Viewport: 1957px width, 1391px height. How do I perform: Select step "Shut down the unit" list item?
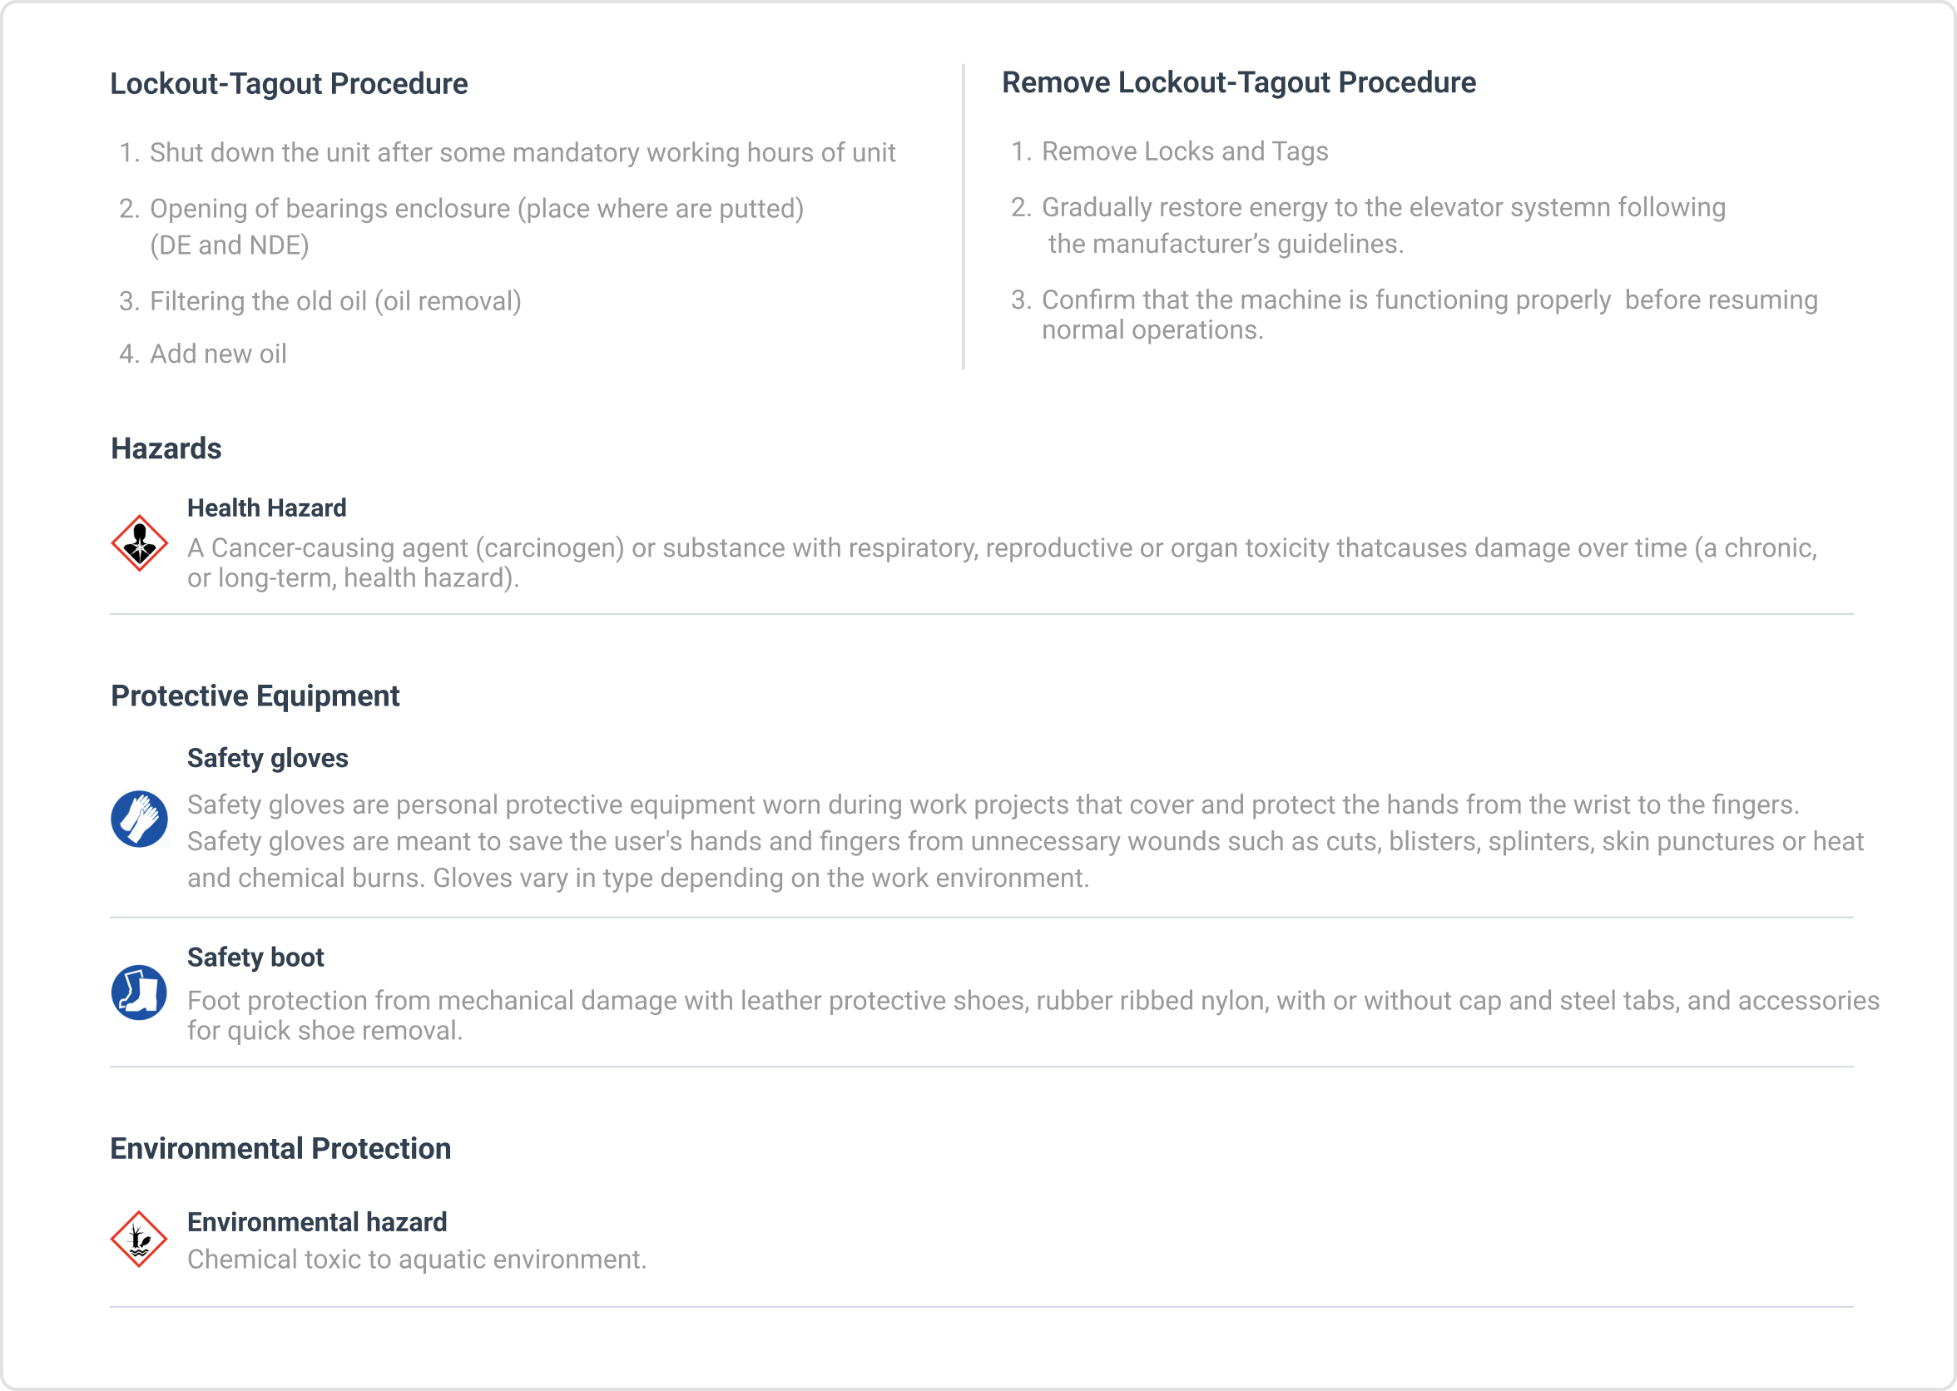(523, 152)
